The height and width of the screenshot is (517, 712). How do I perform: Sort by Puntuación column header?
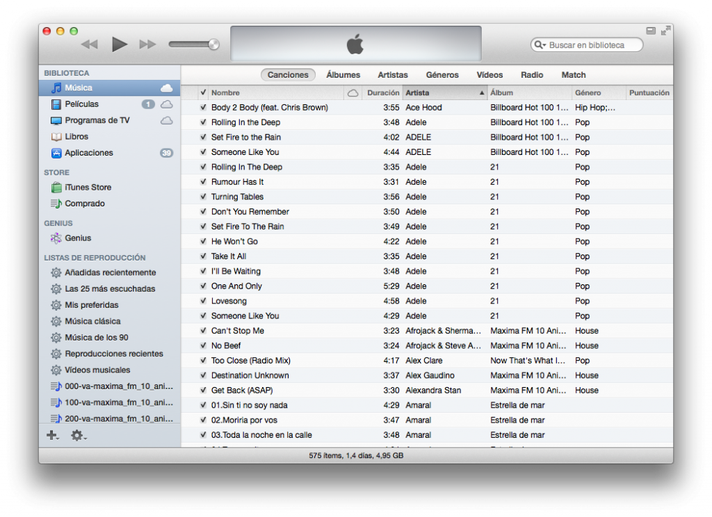tap(649, 93)
